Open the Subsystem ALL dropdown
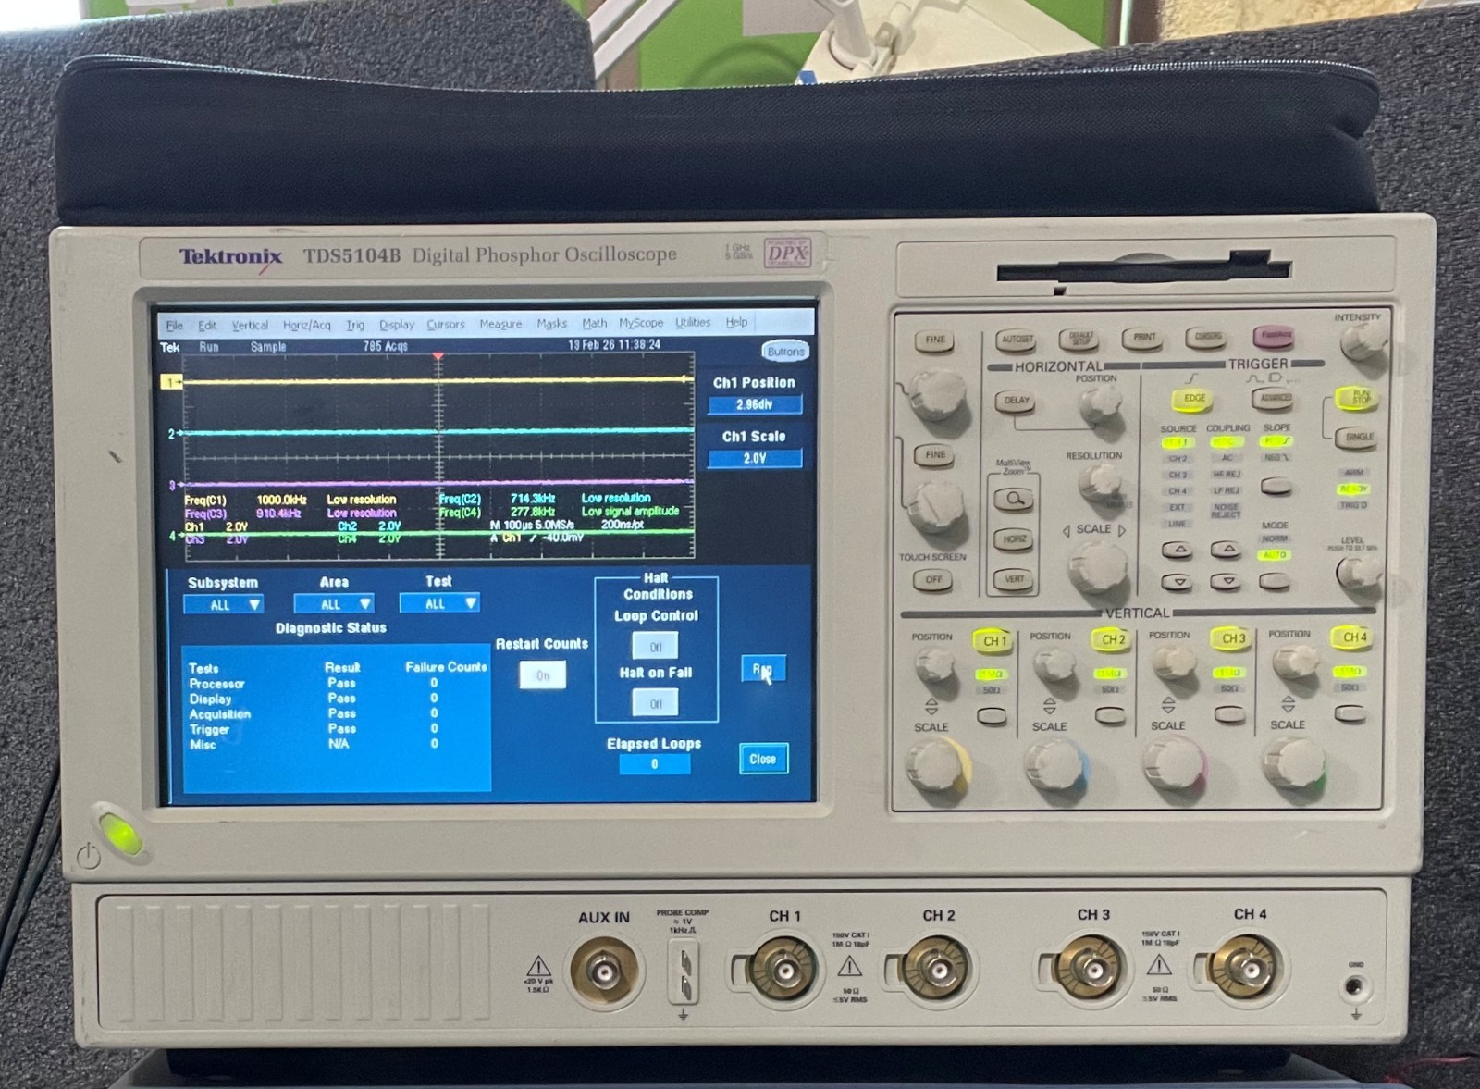The width and height of the screenshot is (1480, 1089). click(223, 605)
